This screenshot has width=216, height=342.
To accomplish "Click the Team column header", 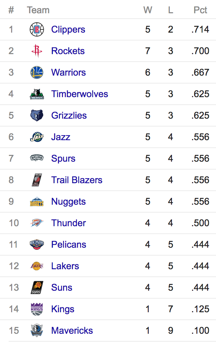I will pyautogui.click(x=38, y=10).
